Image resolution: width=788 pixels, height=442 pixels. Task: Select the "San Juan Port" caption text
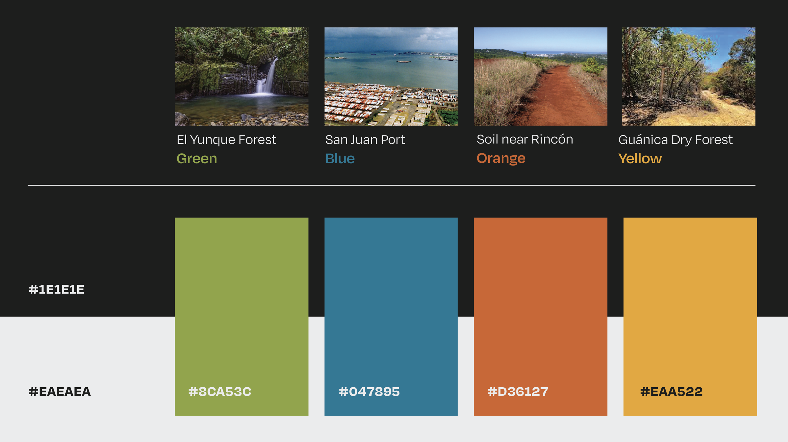point(365,140)
